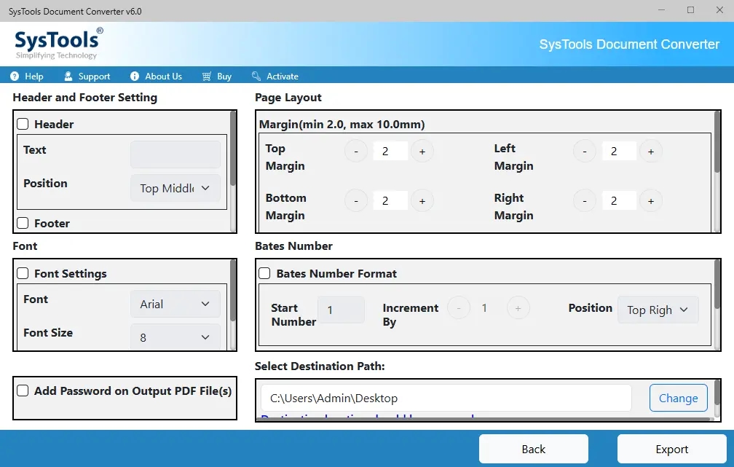Click the "Select Destination Path:" label
The height and width of the screenshot is (467, 734).
(x=320, y=366)
